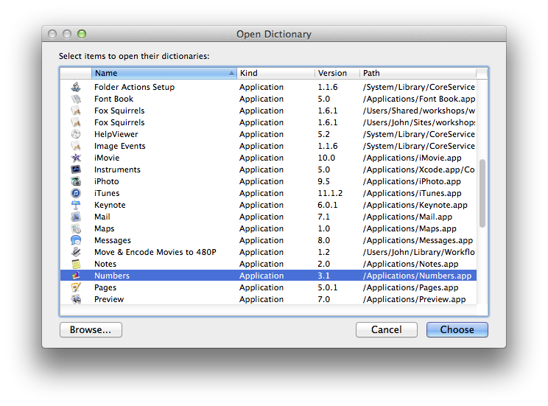Click the HelpViewer app icon
The image size is (548, 406).
76,134
